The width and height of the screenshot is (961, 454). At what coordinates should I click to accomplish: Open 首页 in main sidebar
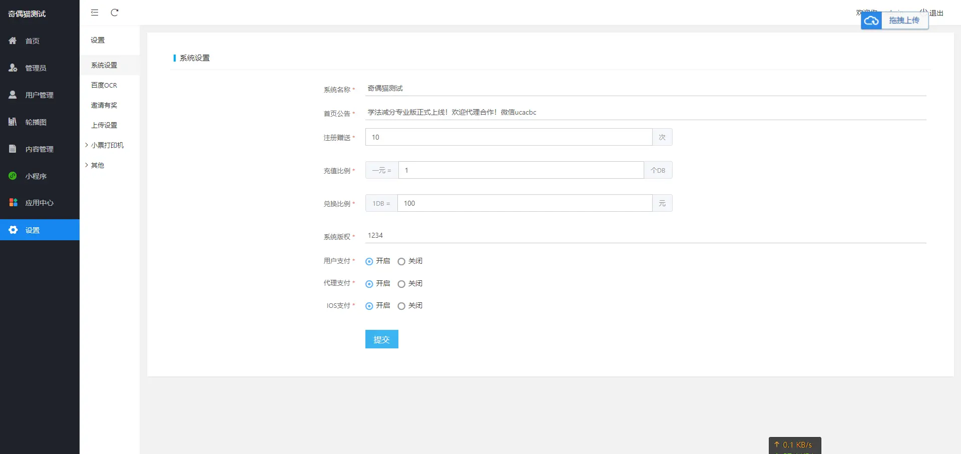tap(40, 41)
